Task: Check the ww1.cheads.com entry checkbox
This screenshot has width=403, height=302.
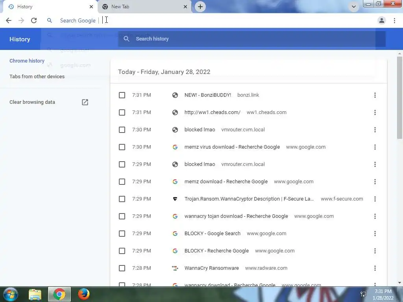Action: pyautogui.click(x=122, y=112)
